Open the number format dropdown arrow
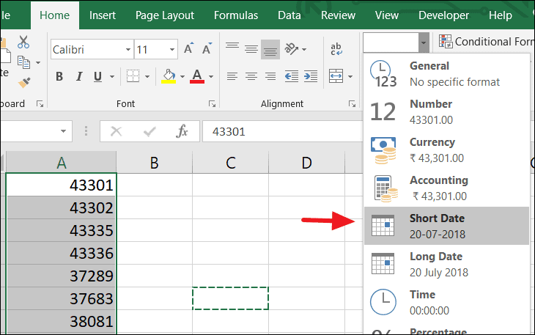Viewport: 535px width, 335px height. [x=423, y=42]
